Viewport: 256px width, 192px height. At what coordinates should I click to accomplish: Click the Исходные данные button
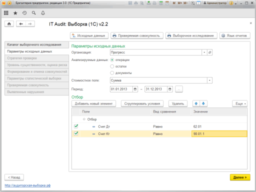89,35
